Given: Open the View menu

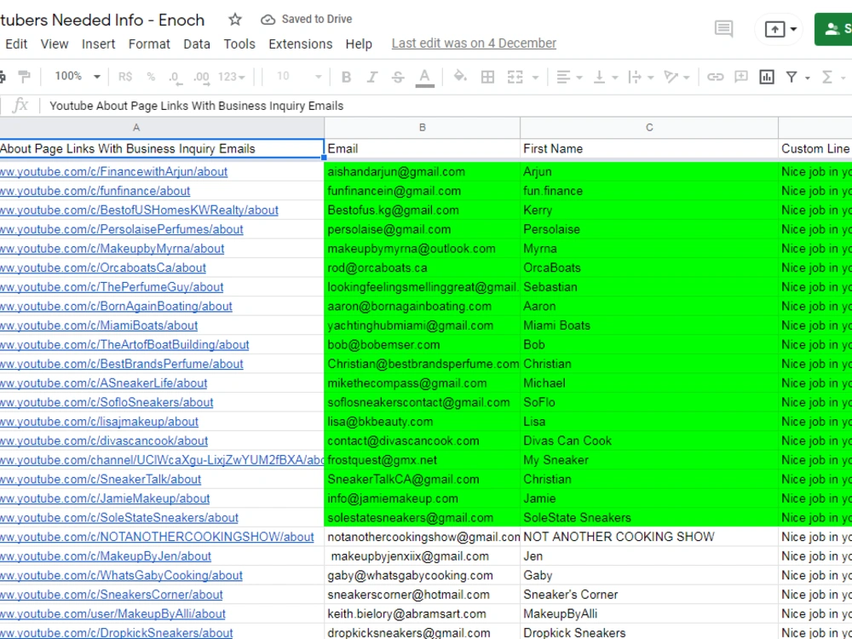Looking at the screenshot, I should coord(55,44).
